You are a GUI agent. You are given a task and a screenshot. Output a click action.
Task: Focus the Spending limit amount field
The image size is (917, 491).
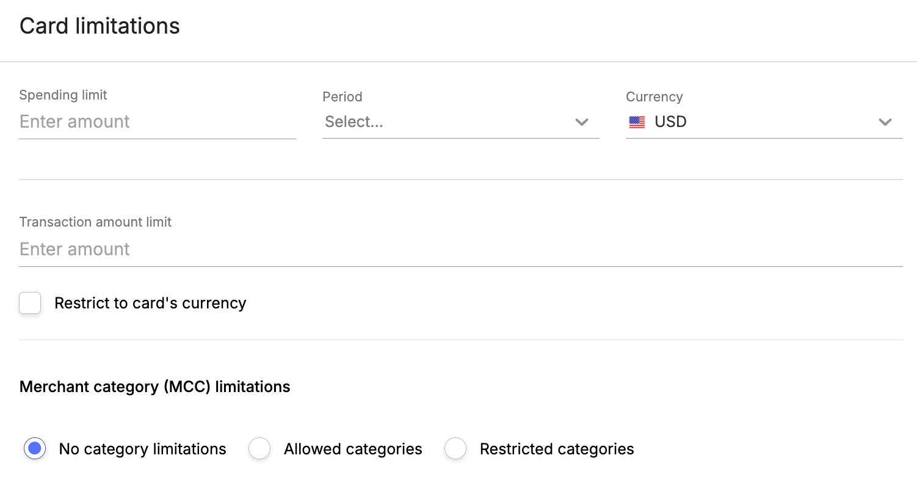[x=158, y=122]
